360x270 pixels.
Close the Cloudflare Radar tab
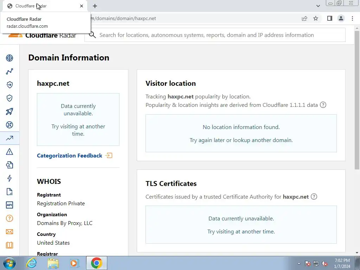coord(82,6)
